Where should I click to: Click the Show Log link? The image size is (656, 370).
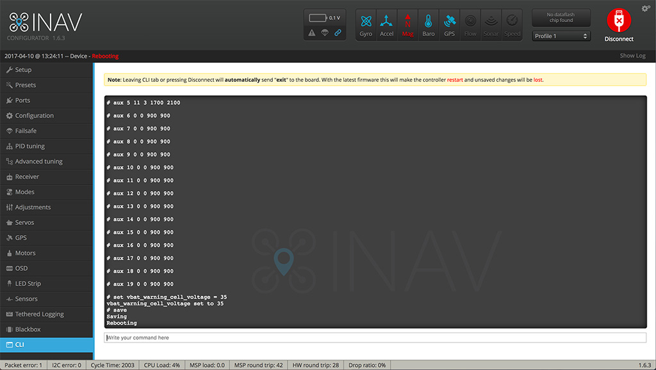(632, 56)
